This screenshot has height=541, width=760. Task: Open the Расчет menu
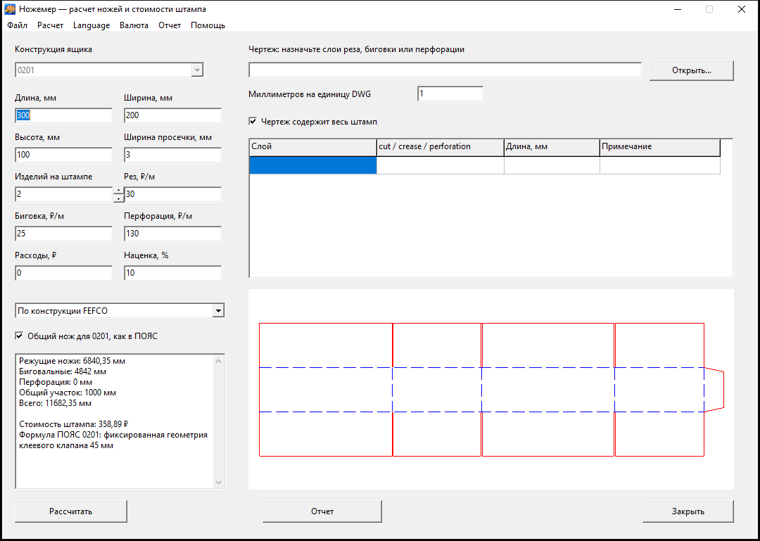[x=51, y=25]
